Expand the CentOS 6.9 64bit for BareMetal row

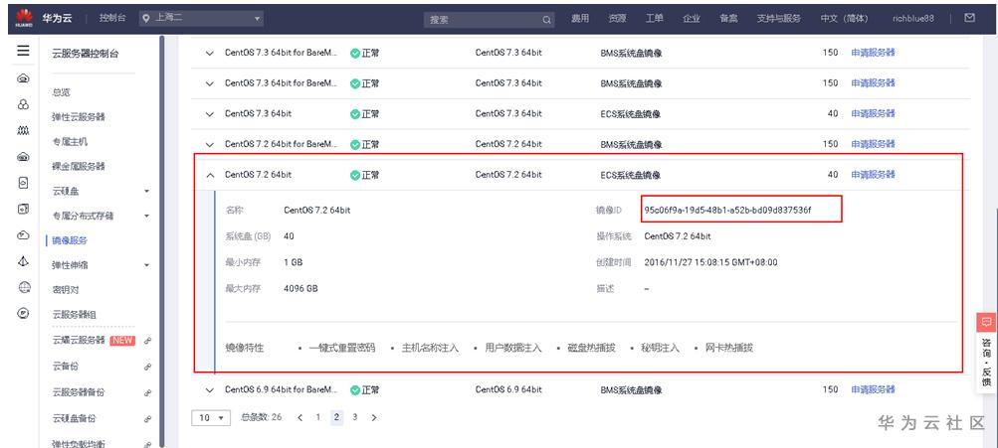(x=210, y=389)
